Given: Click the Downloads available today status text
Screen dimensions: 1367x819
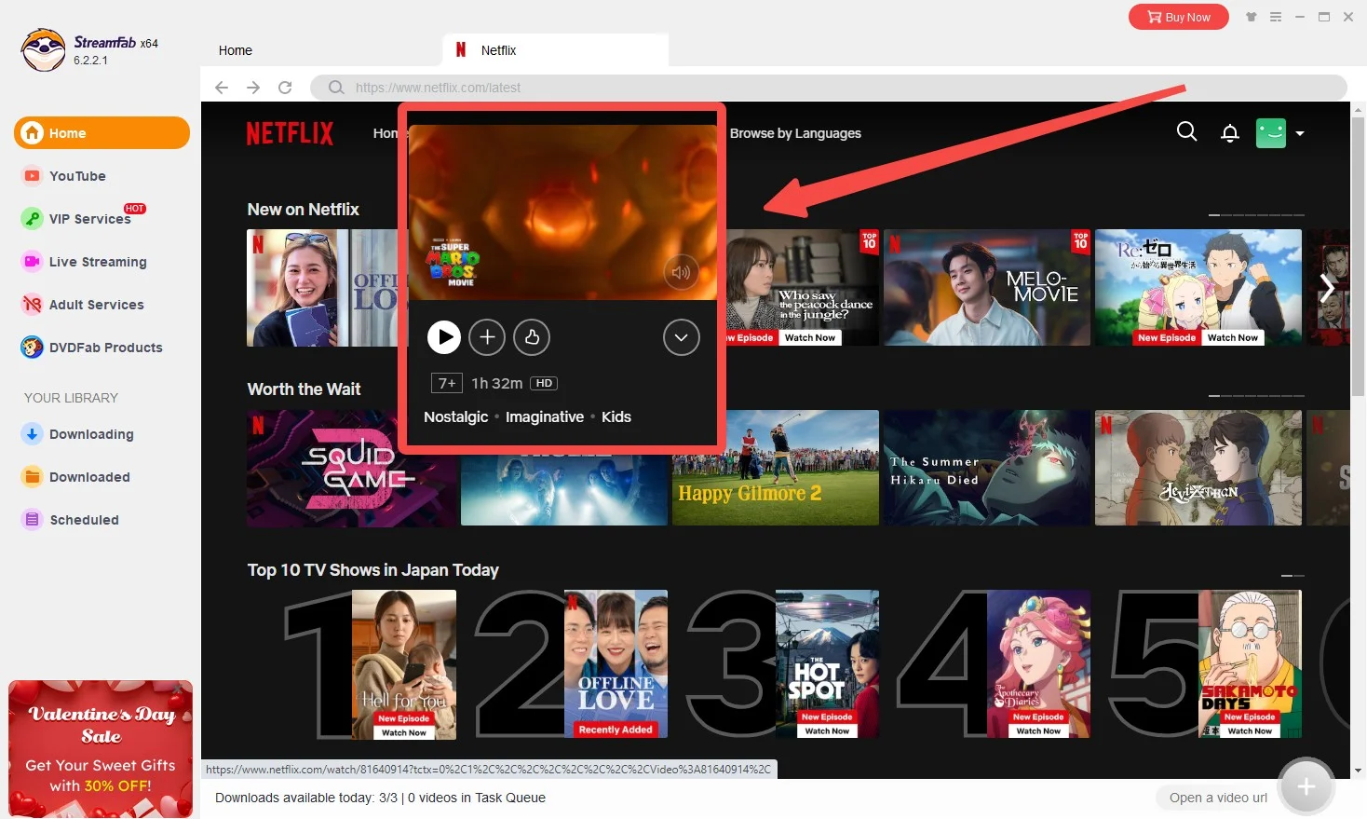Looking at the screenshot, I should click(x=380, y=798).
